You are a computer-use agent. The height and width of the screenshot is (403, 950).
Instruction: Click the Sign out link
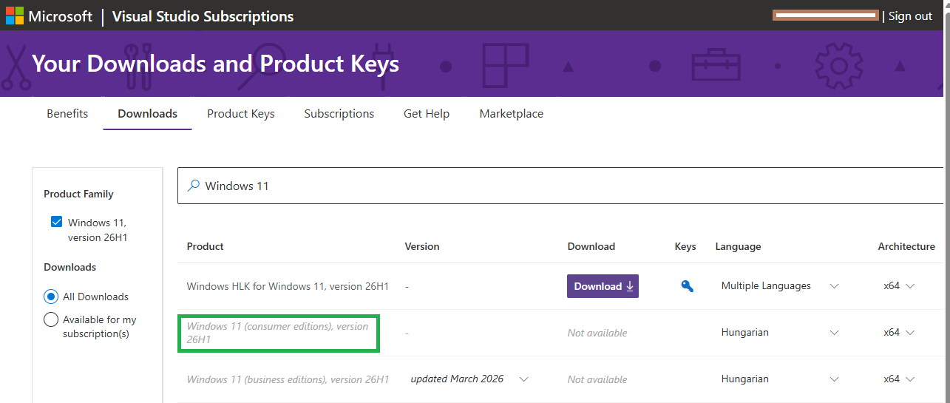point(910,16)
